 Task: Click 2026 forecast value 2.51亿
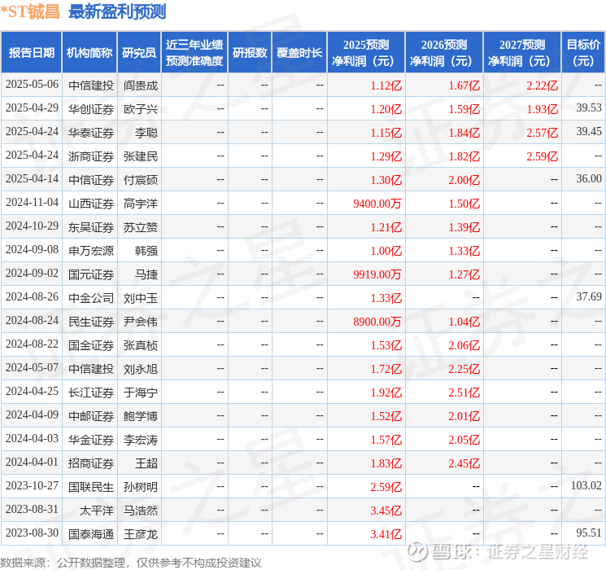click(464, 392)
